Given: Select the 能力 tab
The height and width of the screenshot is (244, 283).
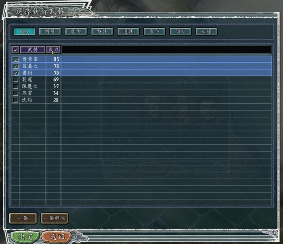Looking at the screenshot, I should click(76, 32).
